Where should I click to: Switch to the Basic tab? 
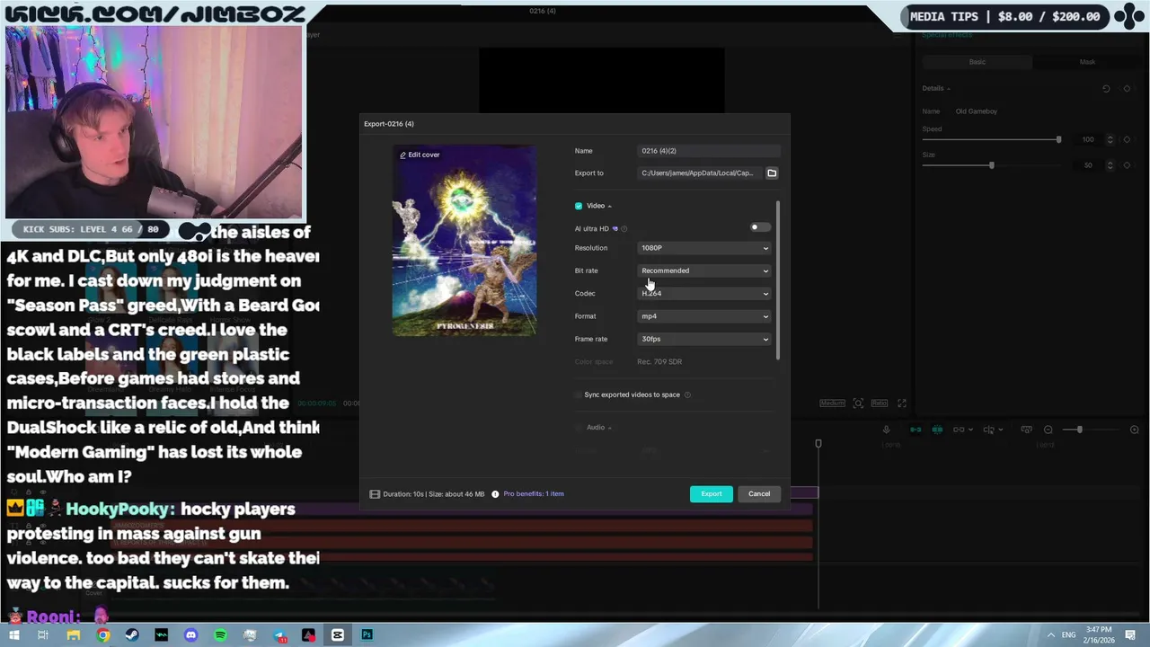tap(977, 62)
